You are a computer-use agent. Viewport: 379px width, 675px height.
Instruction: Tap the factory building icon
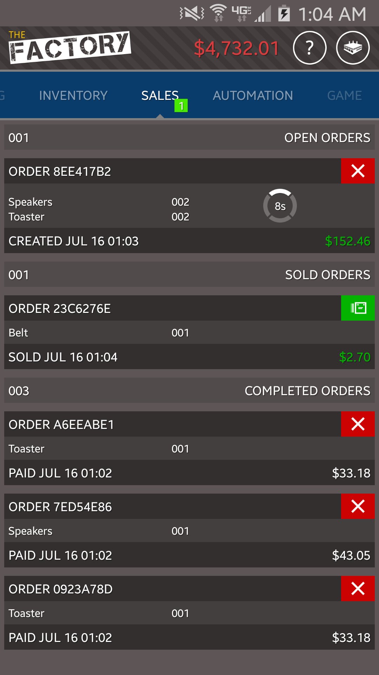pyautogui.click(x=353, y=48)
